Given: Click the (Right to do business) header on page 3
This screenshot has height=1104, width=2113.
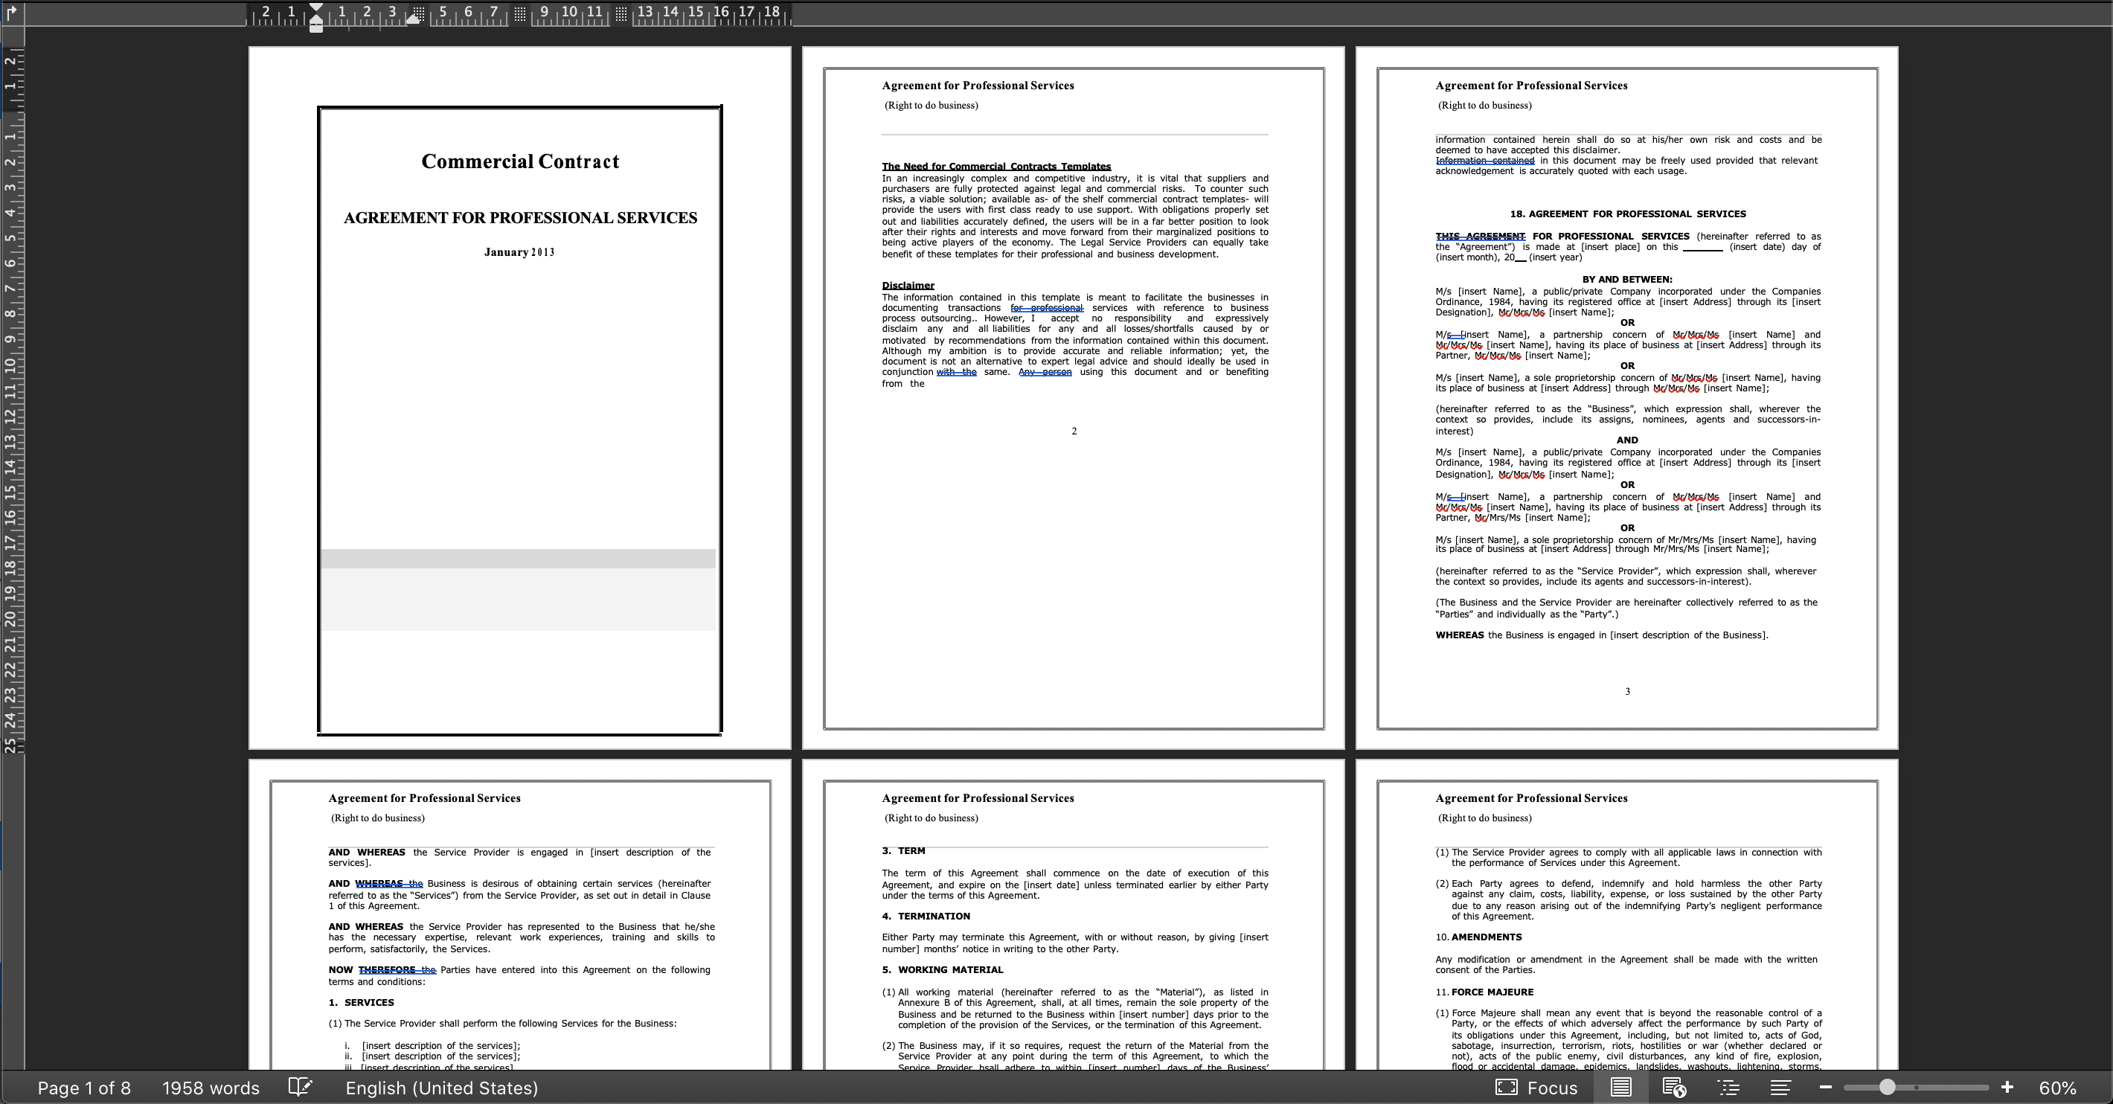Looking at the screenshot, I should click(x=1484, y=105).
